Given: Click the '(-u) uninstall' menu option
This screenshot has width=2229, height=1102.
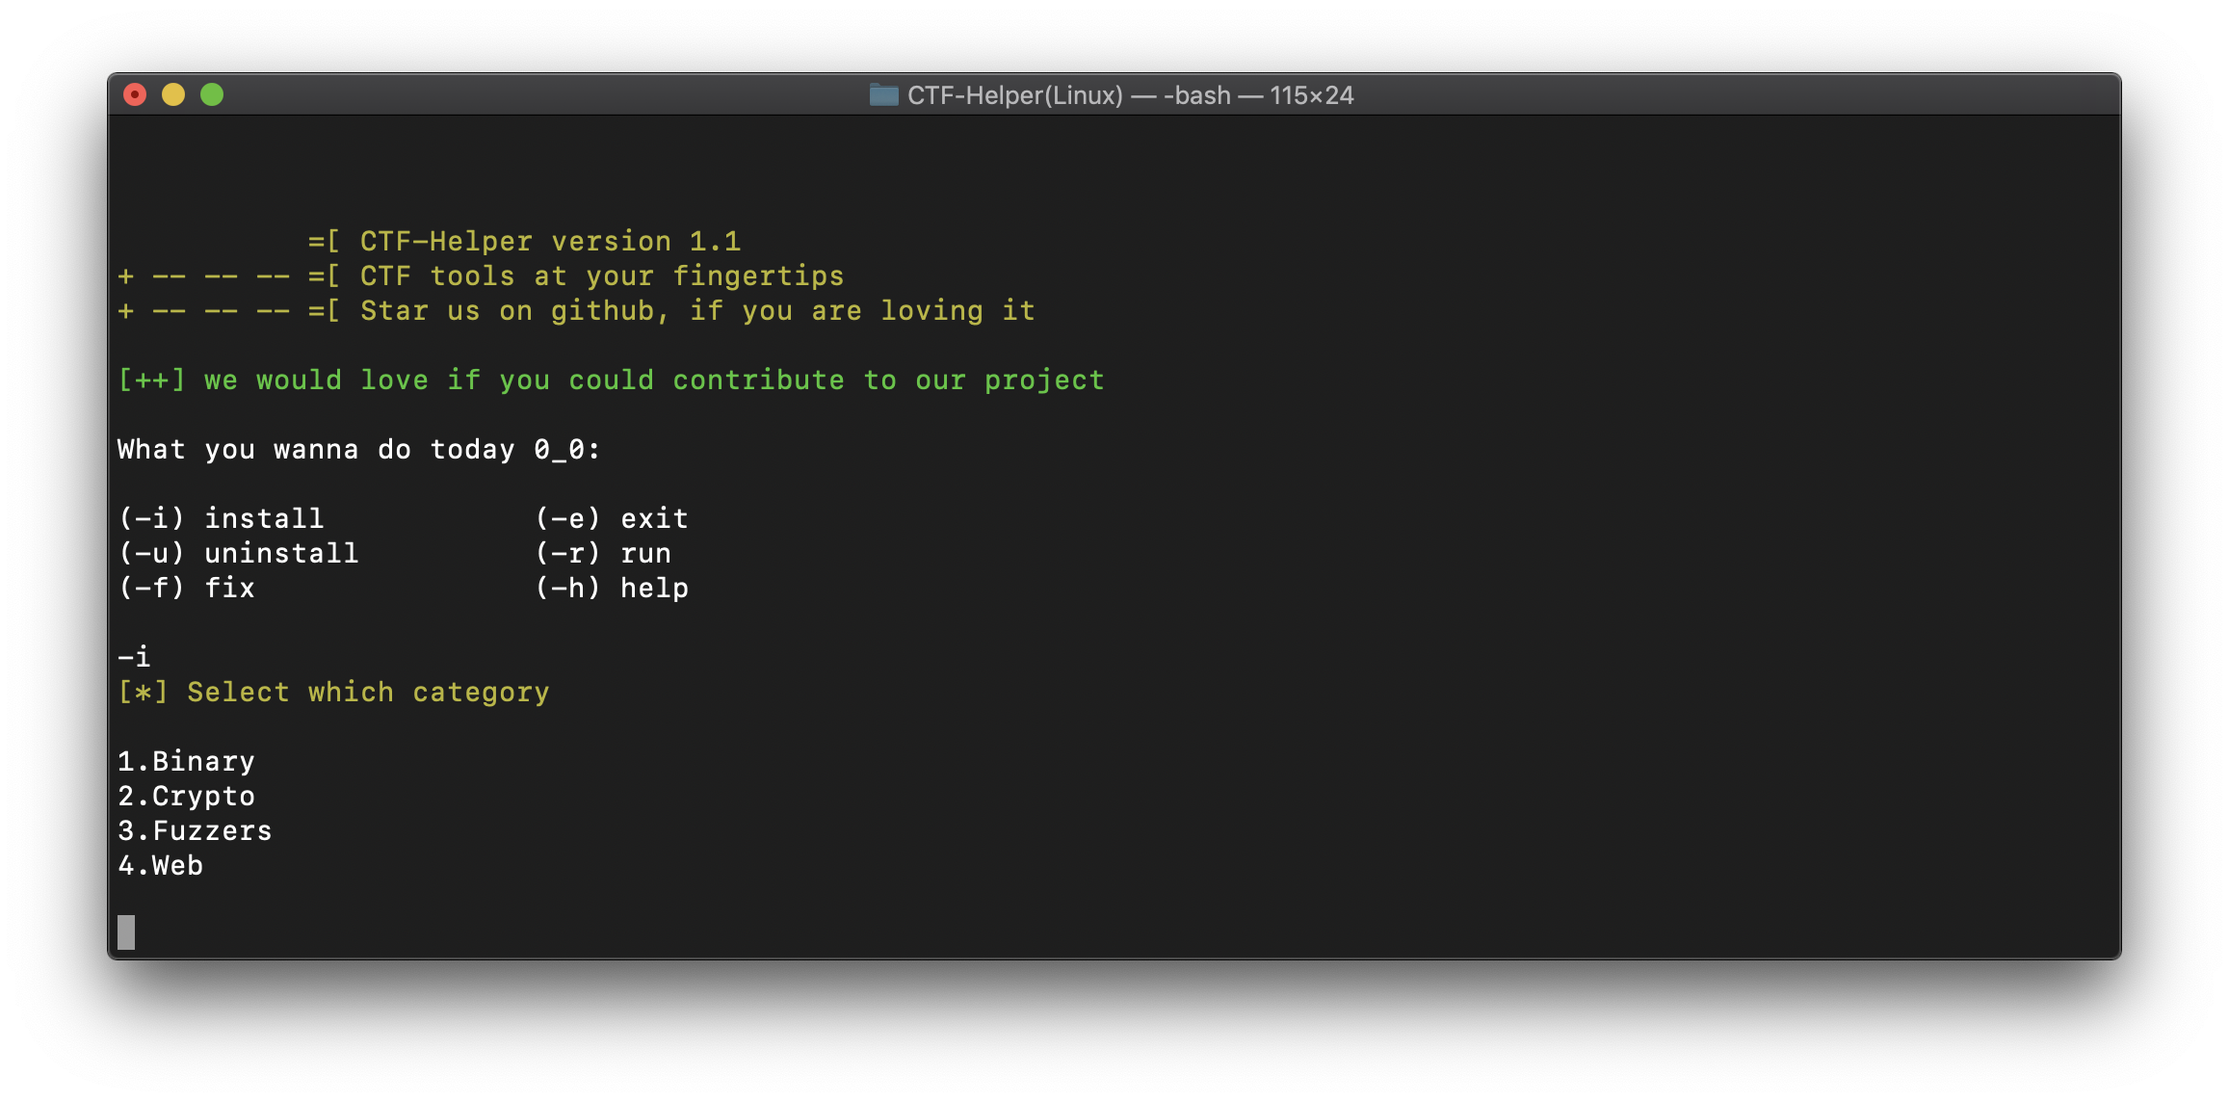Looking at the screenshot, I should pos(238,553).
